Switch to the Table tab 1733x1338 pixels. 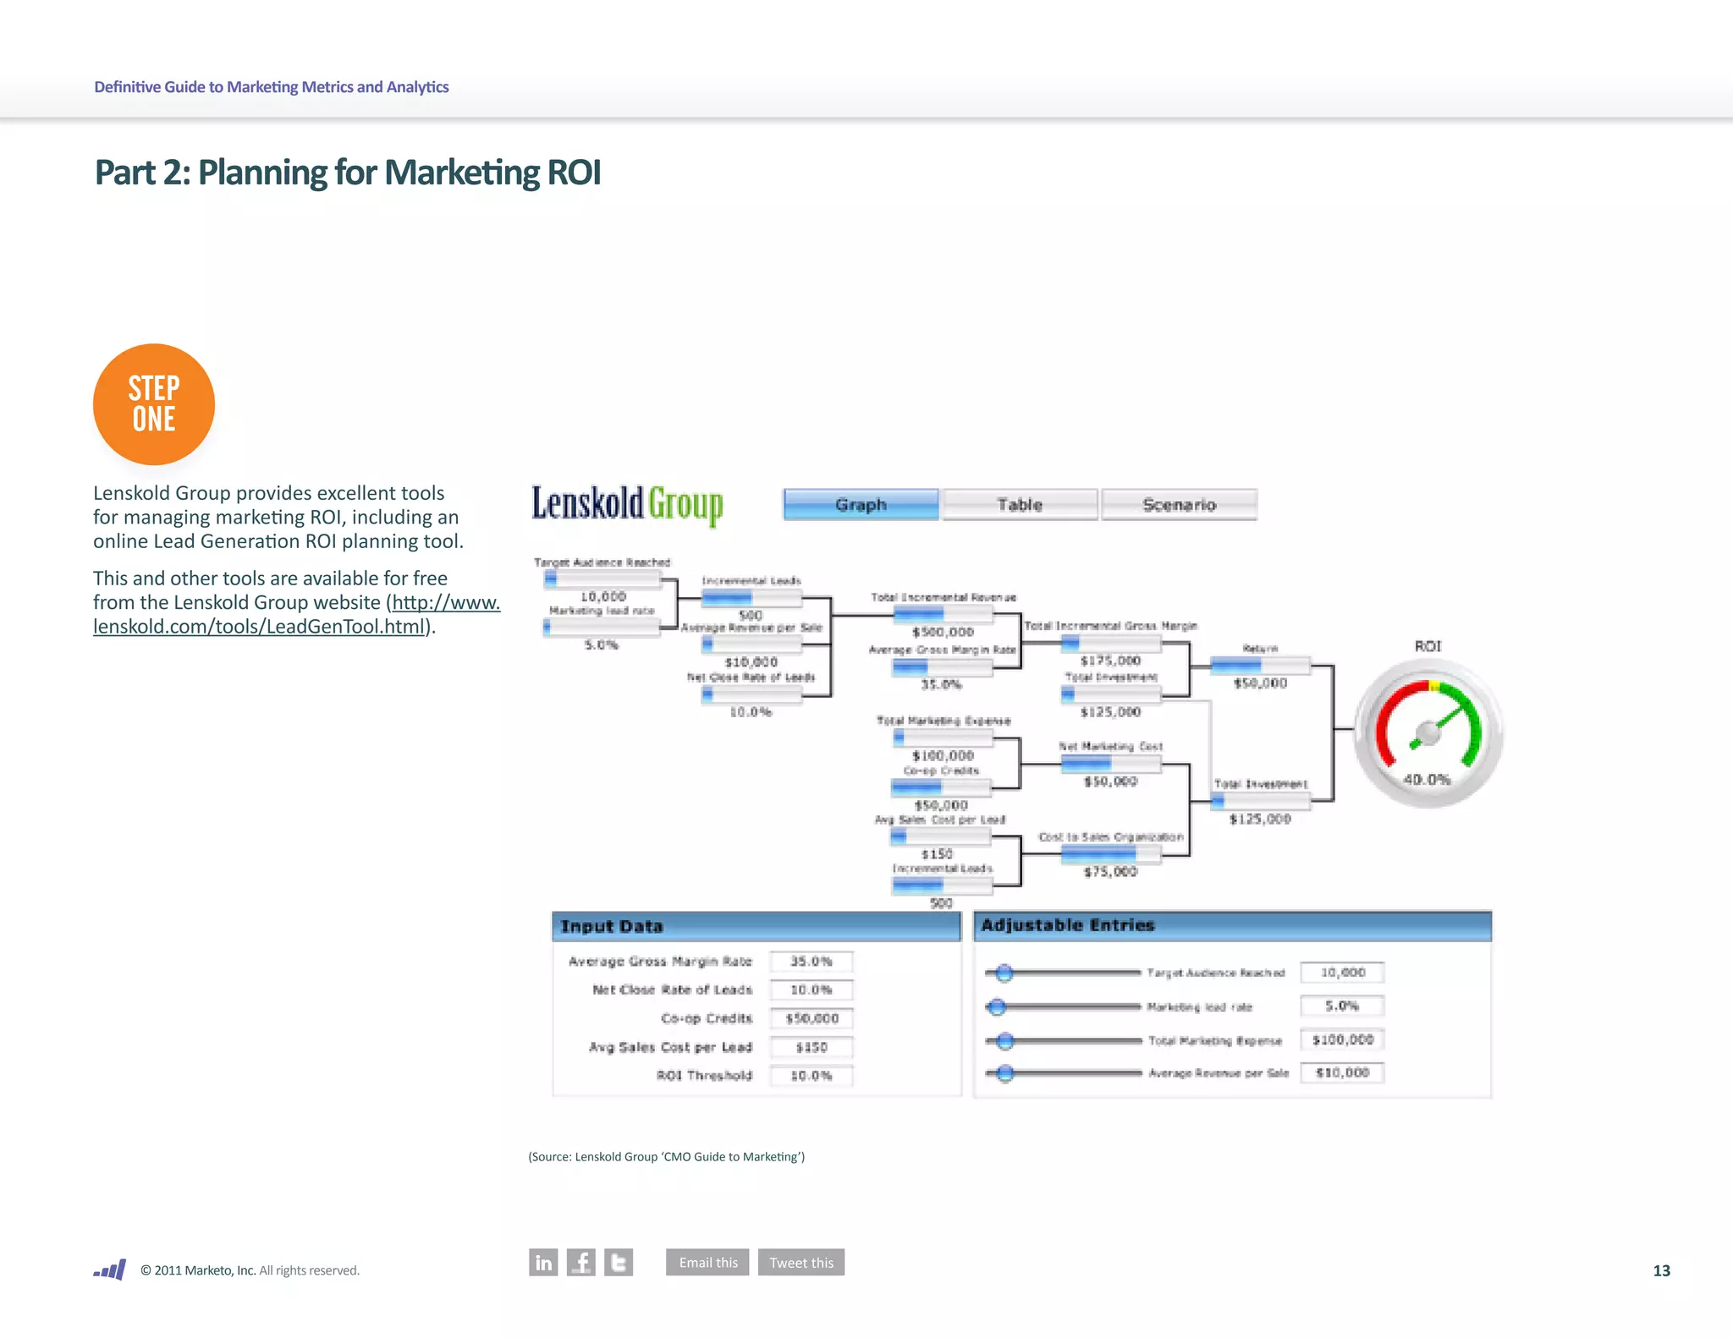click(1020, 505)
